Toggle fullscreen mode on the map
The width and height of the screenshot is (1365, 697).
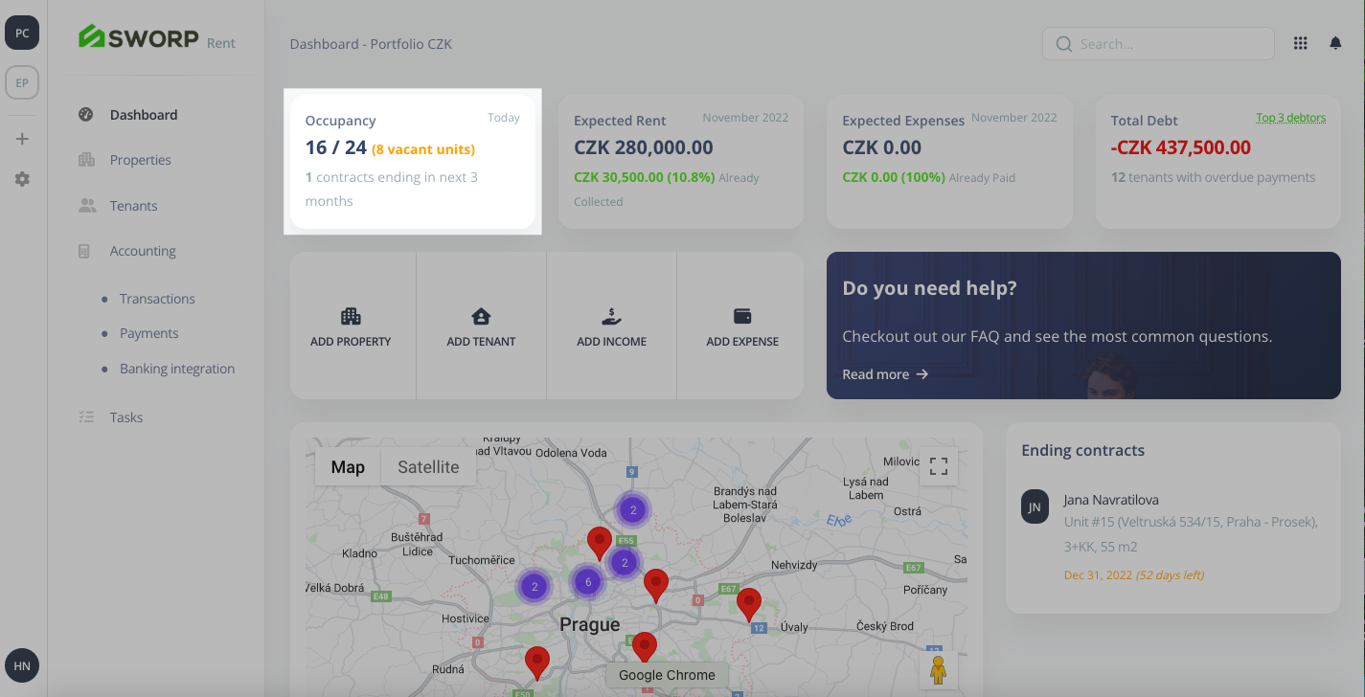point(938,467)
